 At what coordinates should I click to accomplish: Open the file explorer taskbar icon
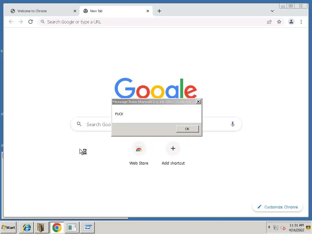point(41,227)
